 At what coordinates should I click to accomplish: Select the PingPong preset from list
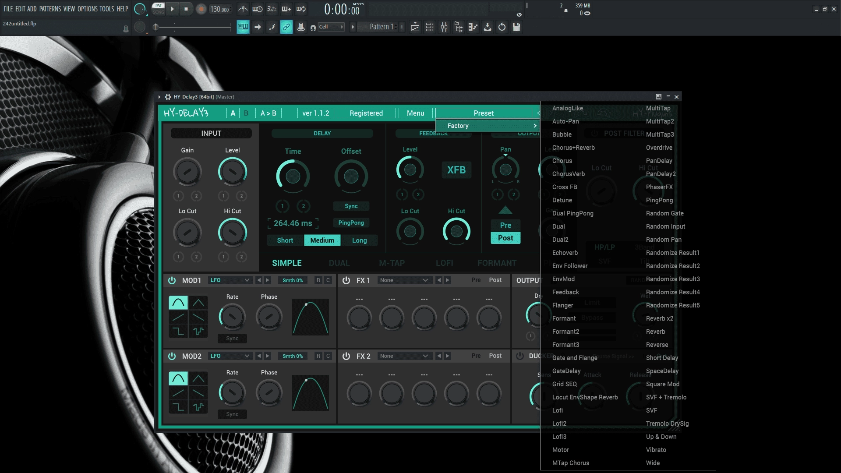pyautogui.click(x=659, y=200)
